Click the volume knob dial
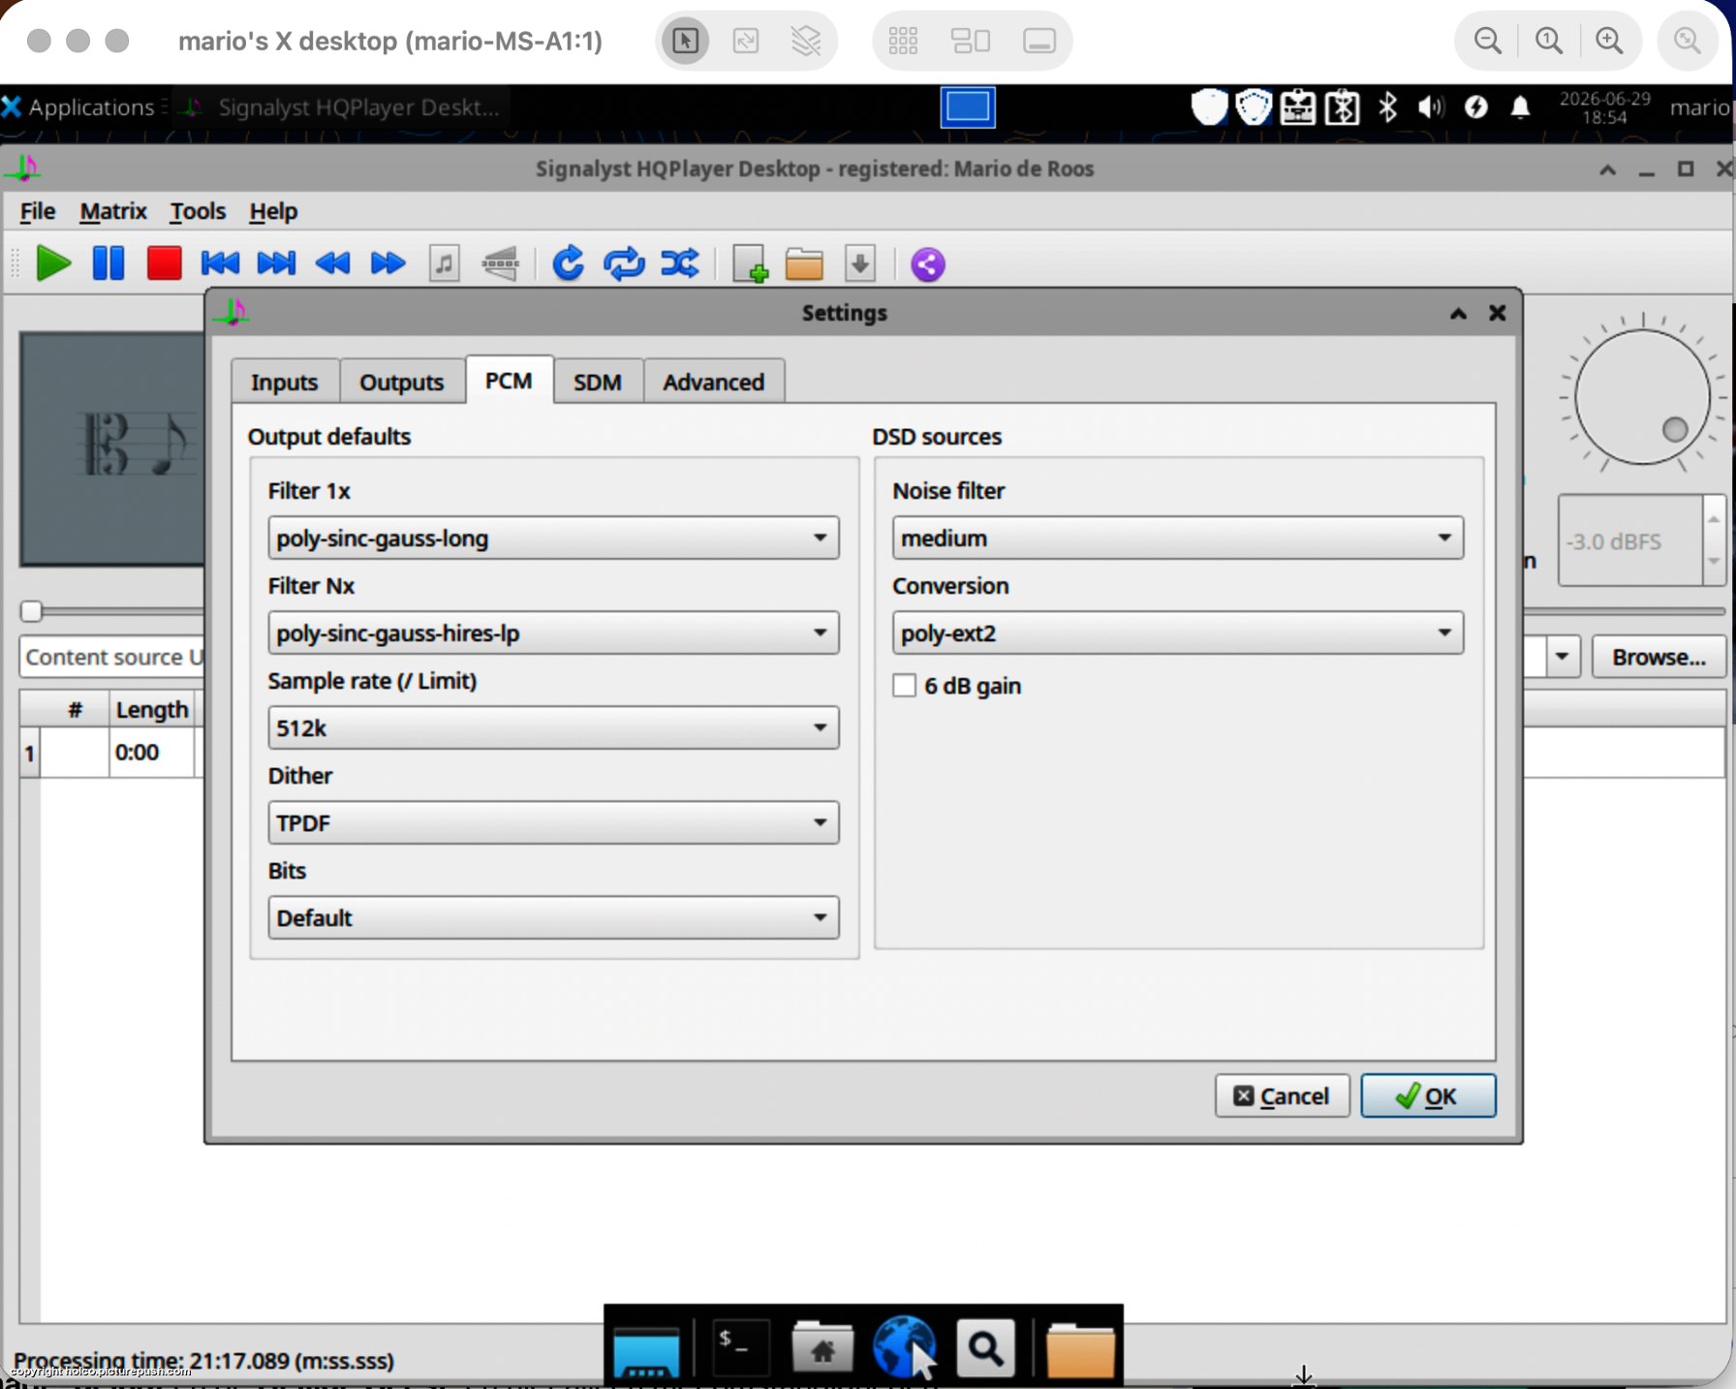 pos(1642,397)
